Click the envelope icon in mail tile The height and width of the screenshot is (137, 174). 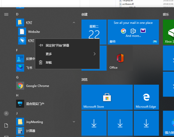[143, 30]
